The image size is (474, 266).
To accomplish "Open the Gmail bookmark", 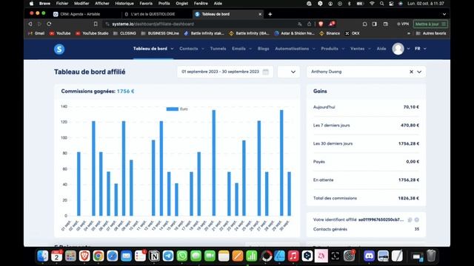I will (36, 33).
